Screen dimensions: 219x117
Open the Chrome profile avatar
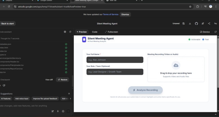click(211, 7)
